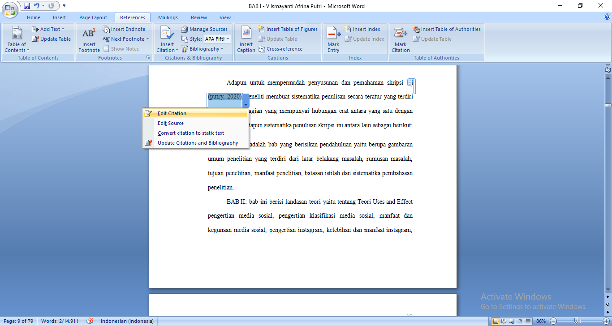The width and height of the screenshot is (612, 326).
Task: Click Insert Index
Action: (x=362, y=29)
